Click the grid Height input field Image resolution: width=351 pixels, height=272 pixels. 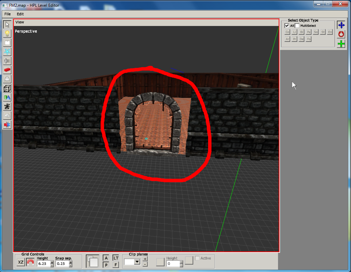[43, 264]
